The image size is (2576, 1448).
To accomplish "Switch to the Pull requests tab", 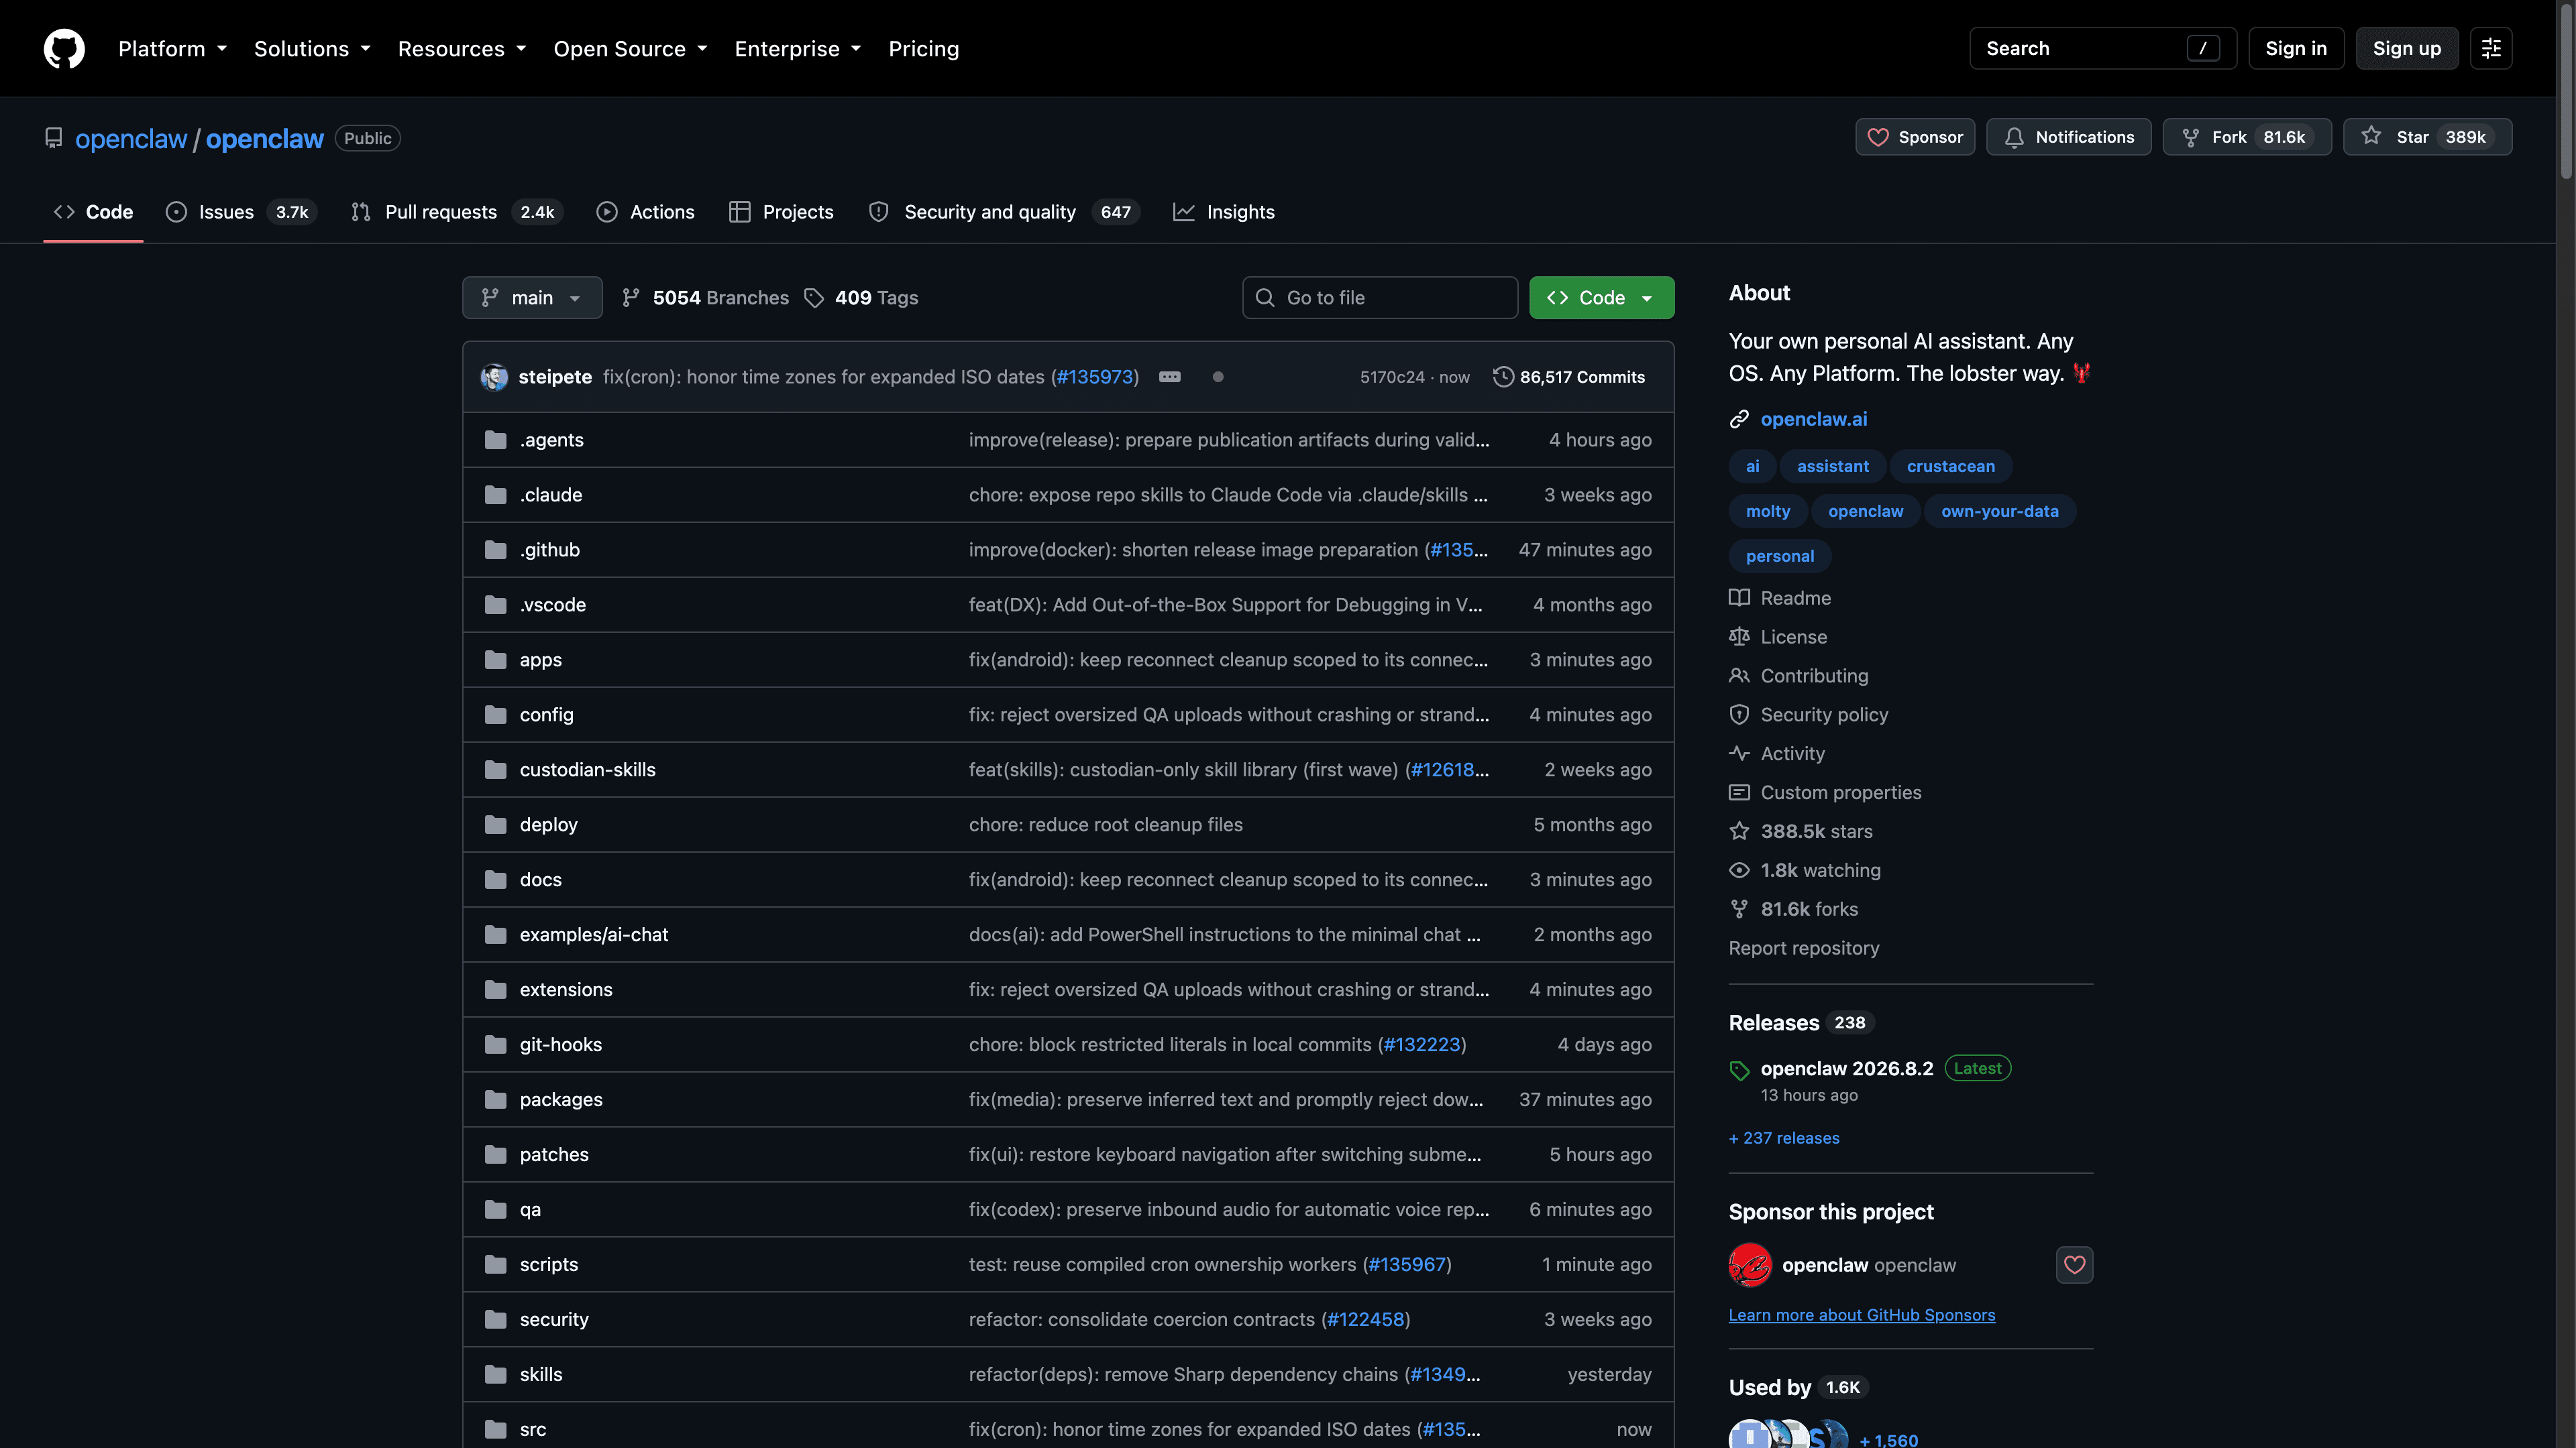I will tap(457, 212).
